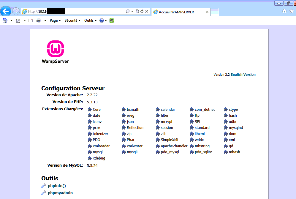296x199 pixels.
Task: Click the Evernote elephant toolbar icon
Action: (112, 20)
